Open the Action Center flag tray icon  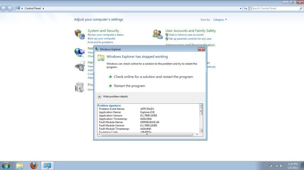(271, 166)
